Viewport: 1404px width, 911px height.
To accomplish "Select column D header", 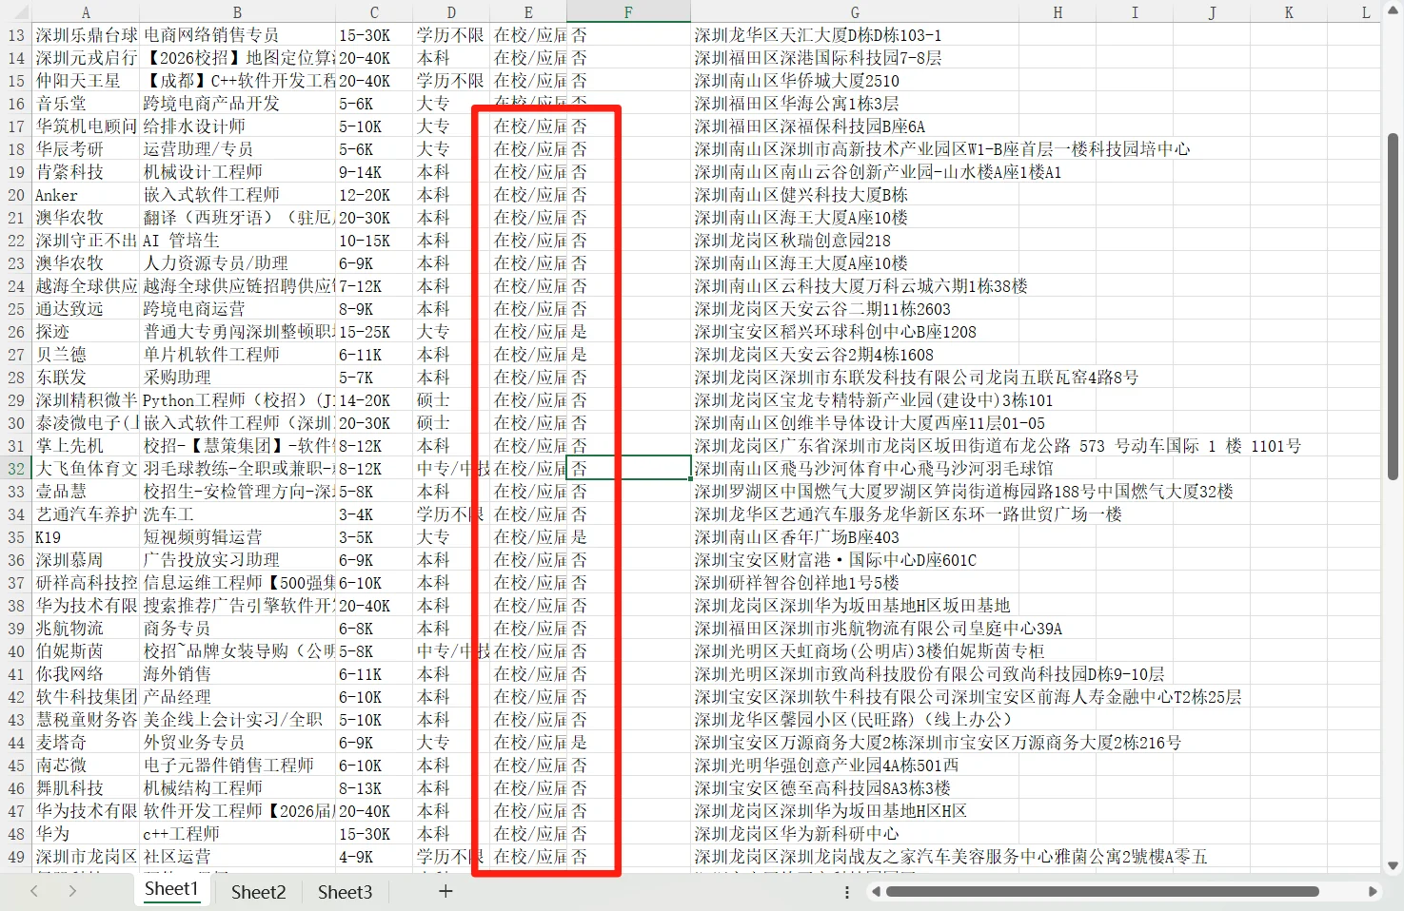I will pyautogui.click(x=451, y=12).
